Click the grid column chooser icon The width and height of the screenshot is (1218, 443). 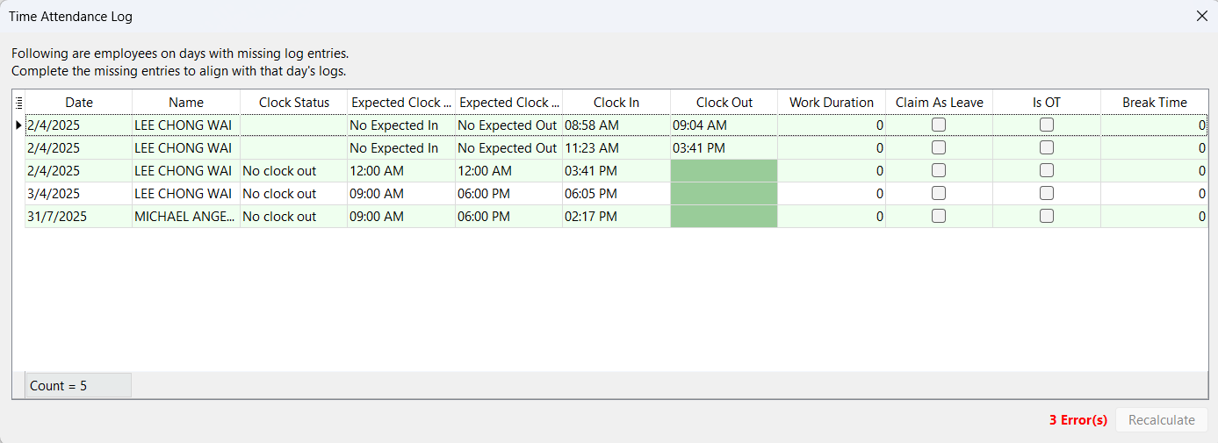point(19,103)
